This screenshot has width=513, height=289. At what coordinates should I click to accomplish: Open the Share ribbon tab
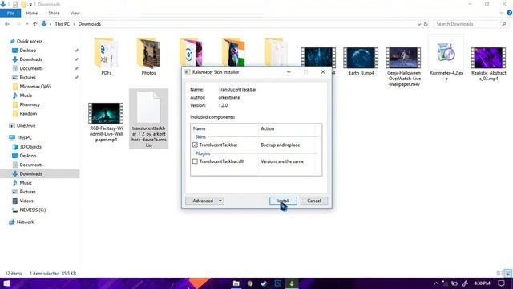(x=54, y=13)
